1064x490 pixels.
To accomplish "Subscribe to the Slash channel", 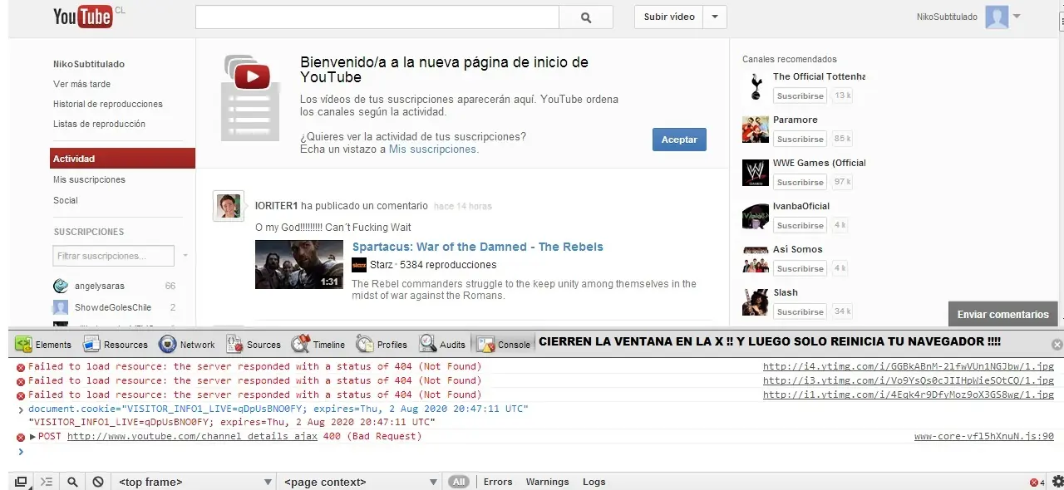I will tap(800, 312).
